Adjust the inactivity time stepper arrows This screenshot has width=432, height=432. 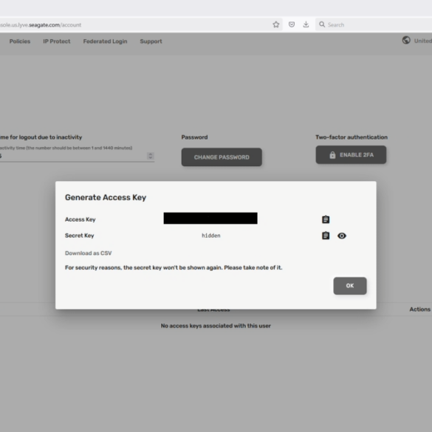(150, 156)
